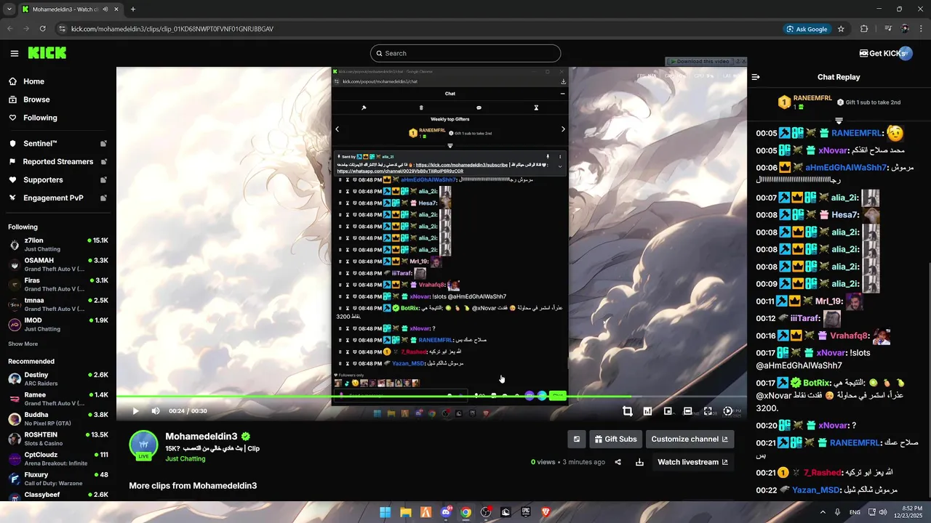The height and width of the screenshot is (523, 931).
Task: Open the Chrome three-dot menu
Action: [921, 29]
